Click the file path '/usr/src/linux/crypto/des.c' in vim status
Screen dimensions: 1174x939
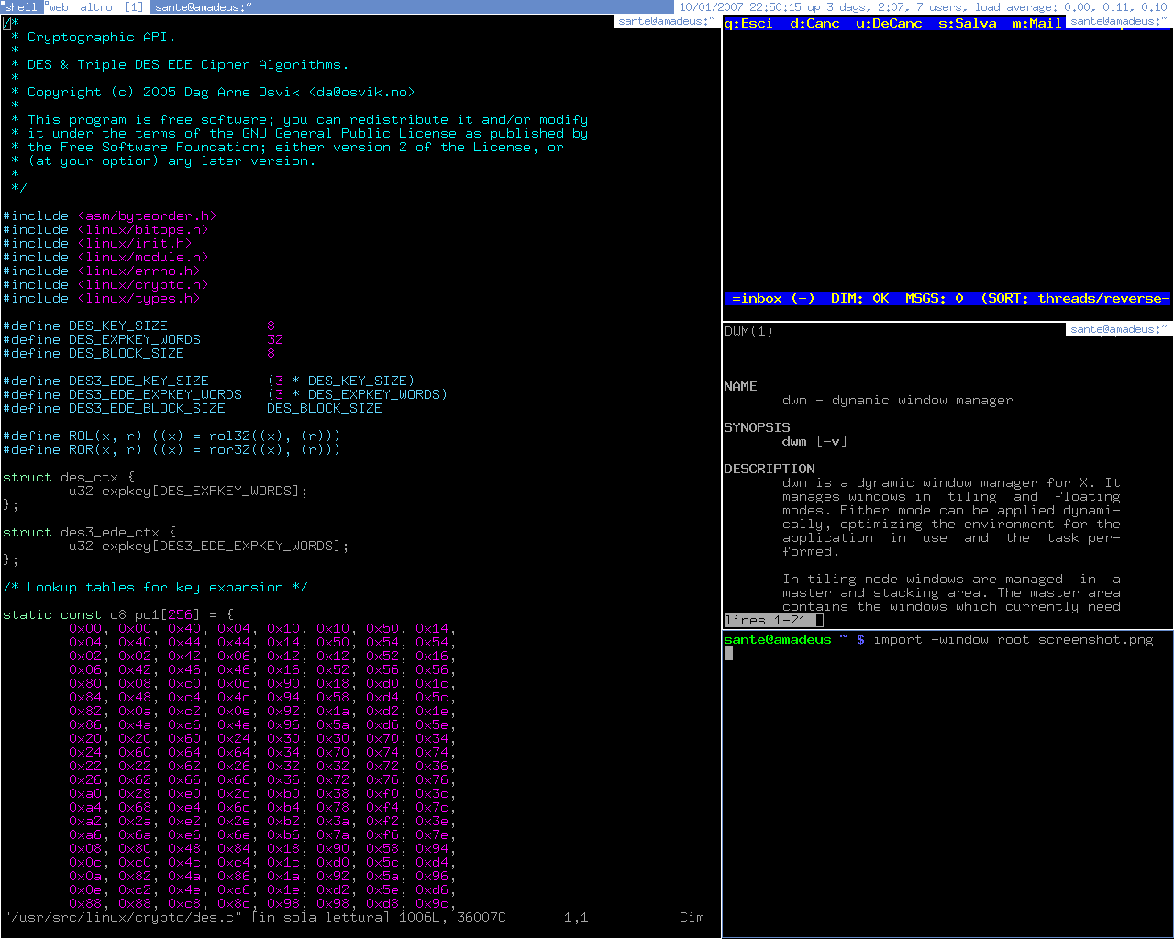pos(123,917)
